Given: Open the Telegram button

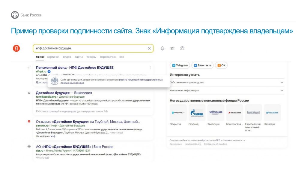Looking at the screenshot, I should pyautogui.click(x=180, y=65).
